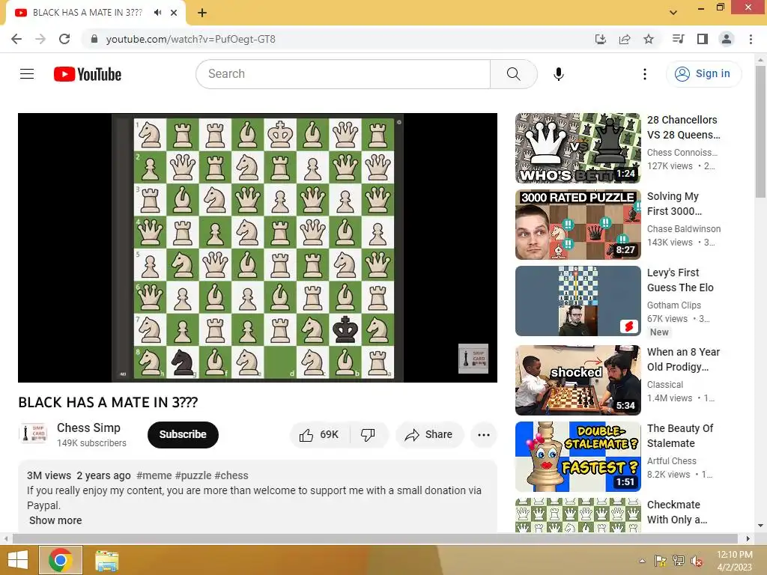
Task: Open the 3000 RATED PUZZLE thumbnail
Action: [577, 225]
